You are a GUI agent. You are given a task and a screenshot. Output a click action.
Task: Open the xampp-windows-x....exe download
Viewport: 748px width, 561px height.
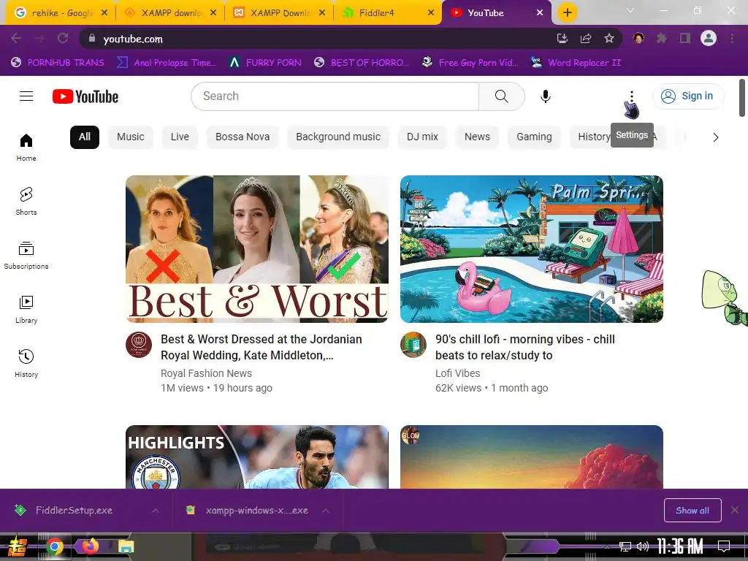pos(256,511)
